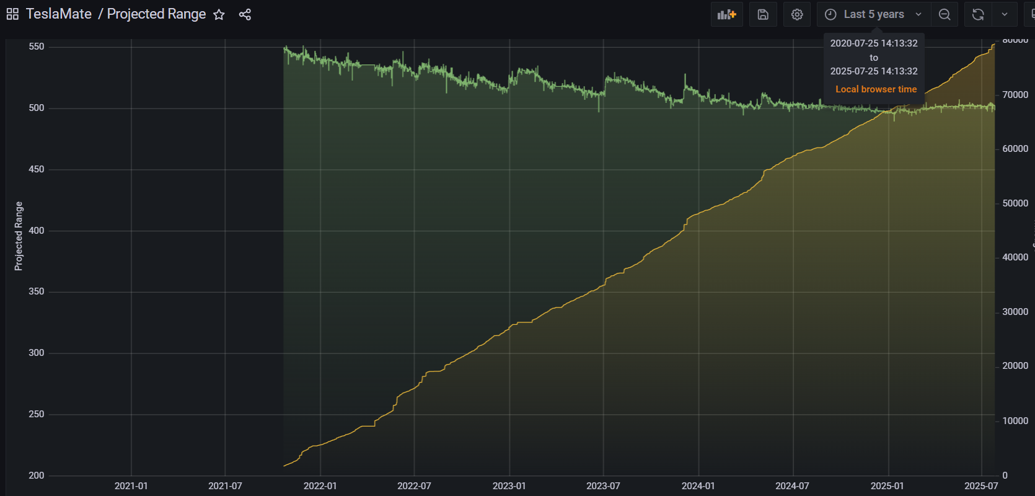
Task: Open the dashboards grid icon
Action: click(x=12, y=14)
